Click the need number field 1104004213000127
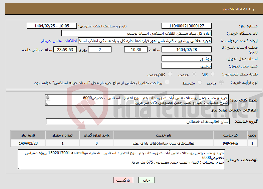Screen dimensions: 263x189 [x=186, y=26]
